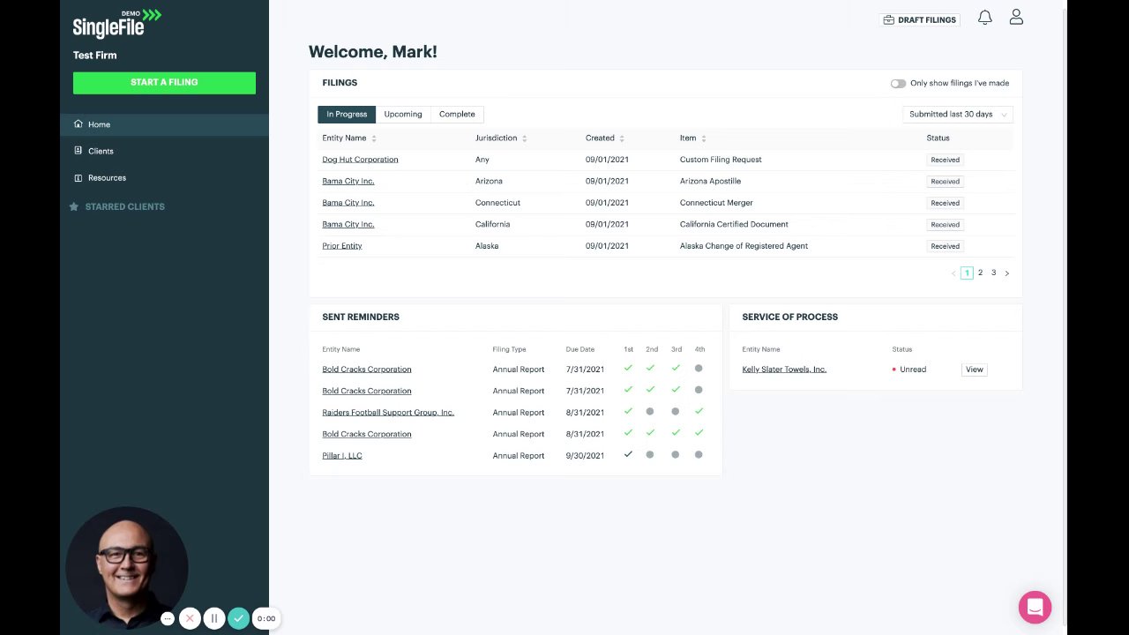
Task: View the Kelly Slater Towels service of process
Action: (974, 370)
